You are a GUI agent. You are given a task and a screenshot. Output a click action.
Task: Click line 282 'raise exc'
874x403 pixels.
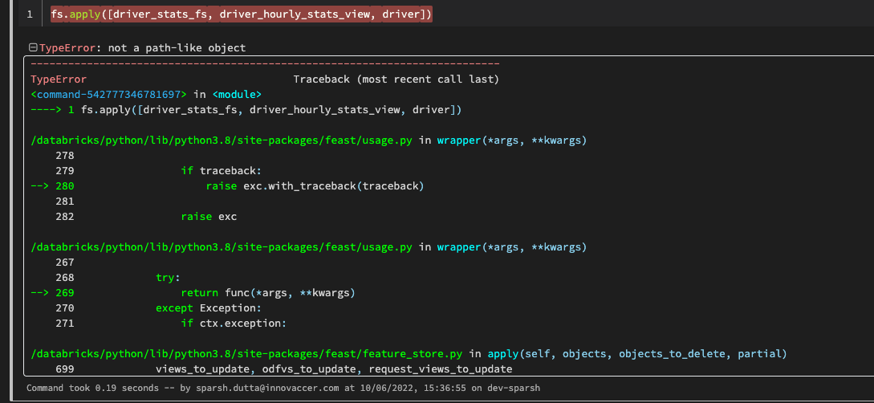[x=209, y=216]
